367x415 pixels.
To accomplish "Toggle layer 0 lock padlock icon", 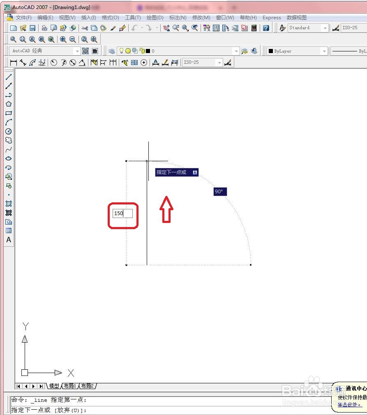I will pos(142,51).
